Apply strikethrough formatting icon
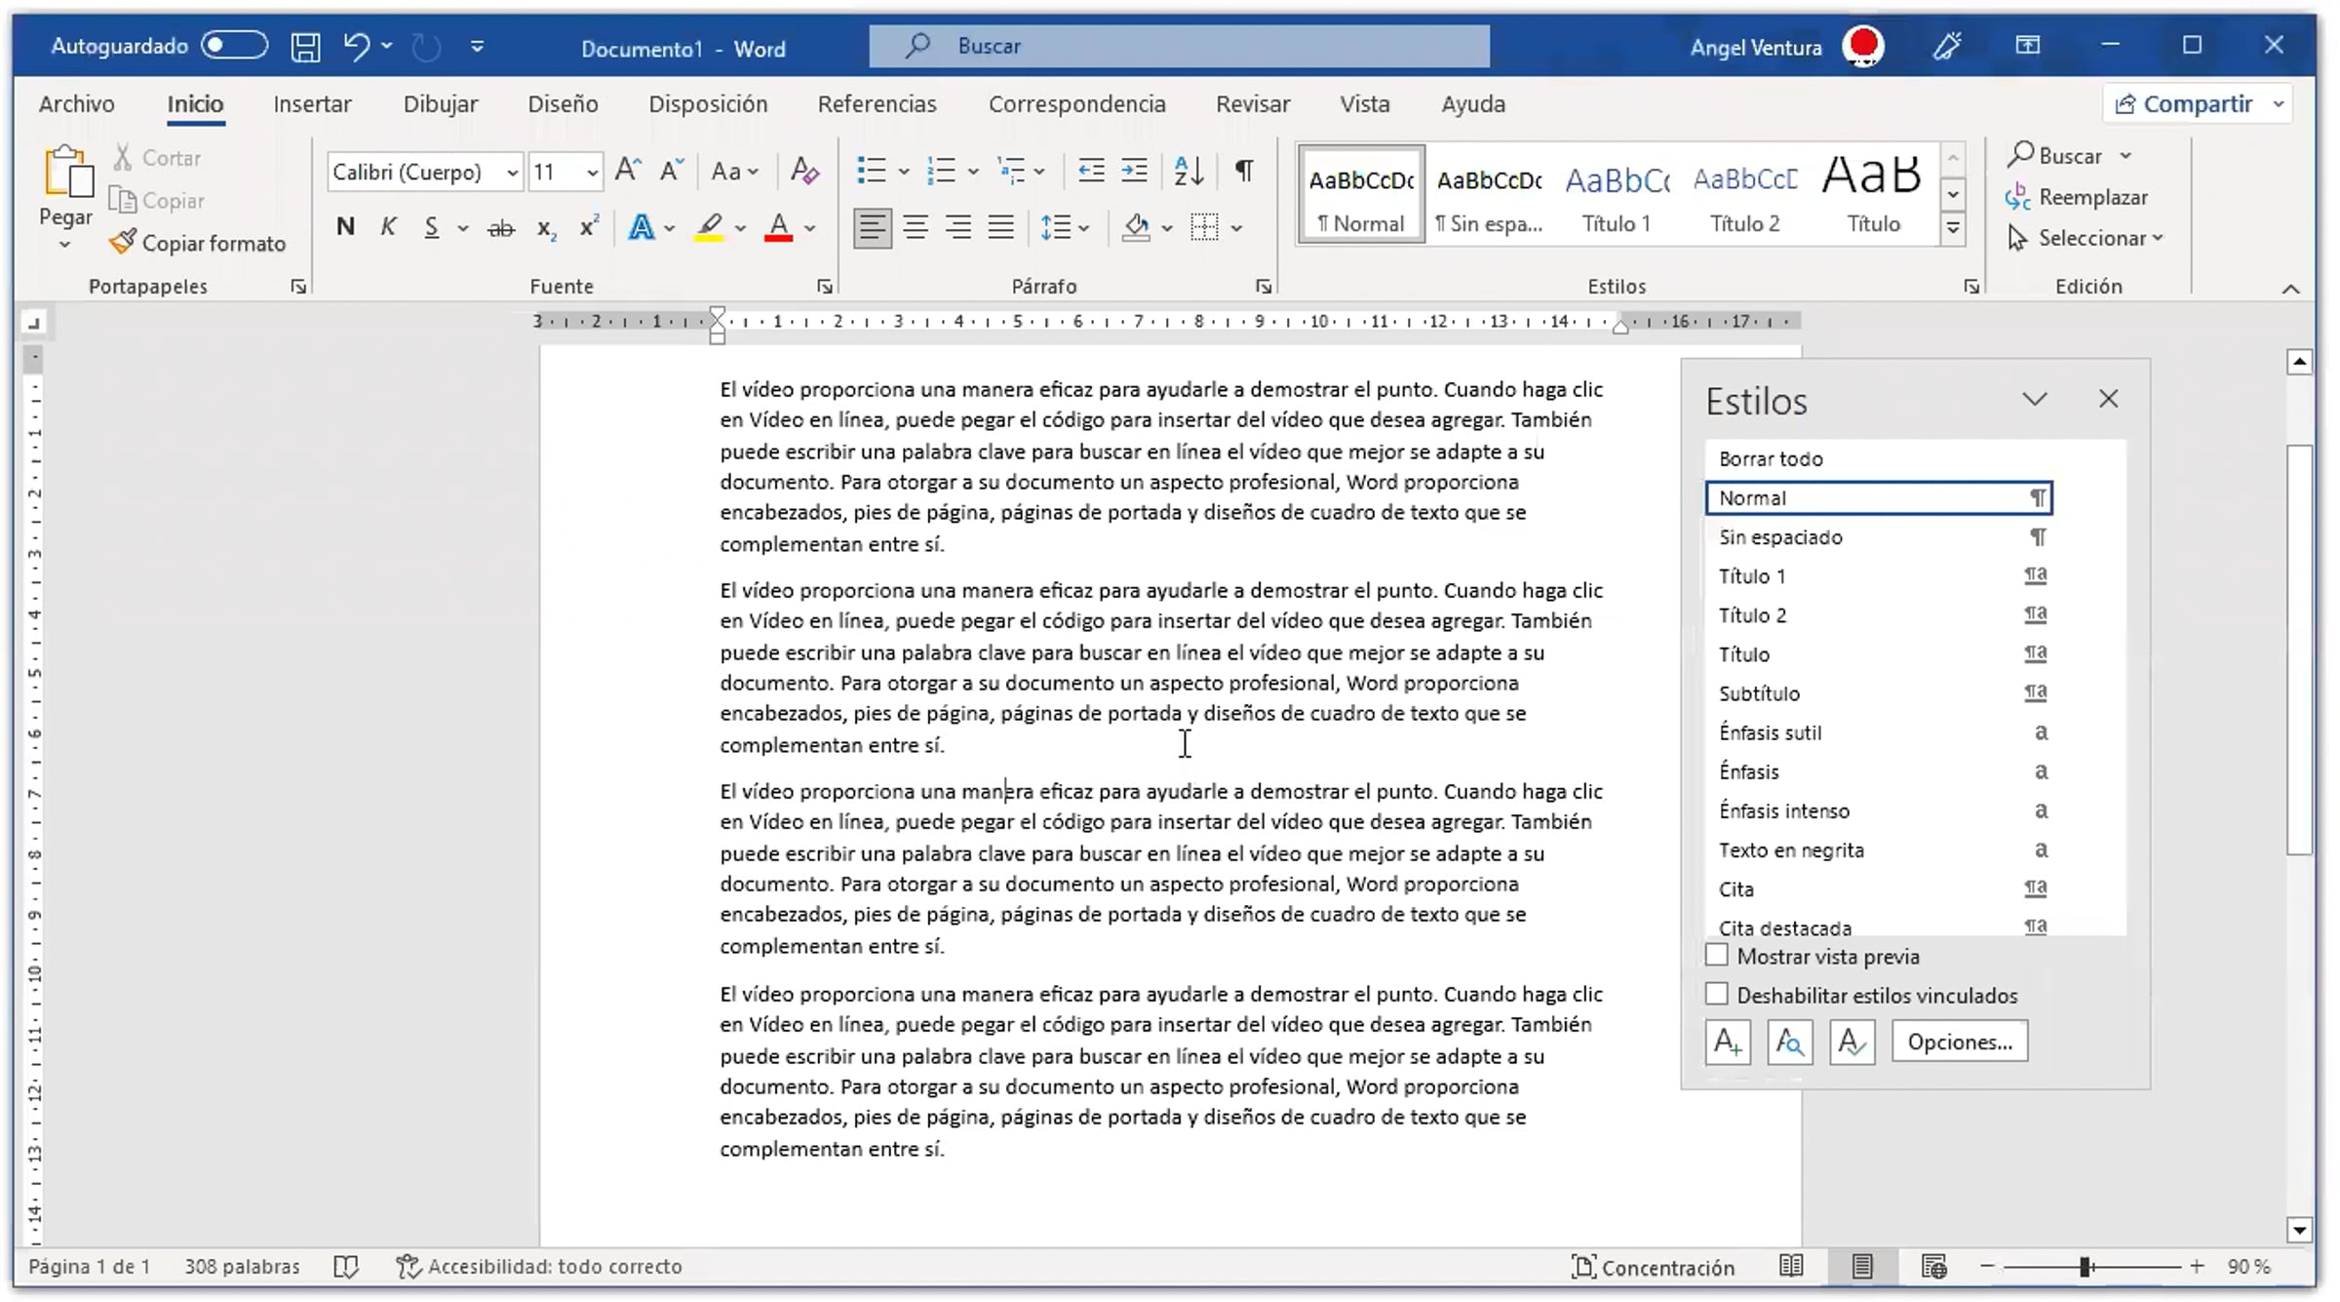Image resolution: width=2340 pixels, height=1302 pixels. click(501, 228)
